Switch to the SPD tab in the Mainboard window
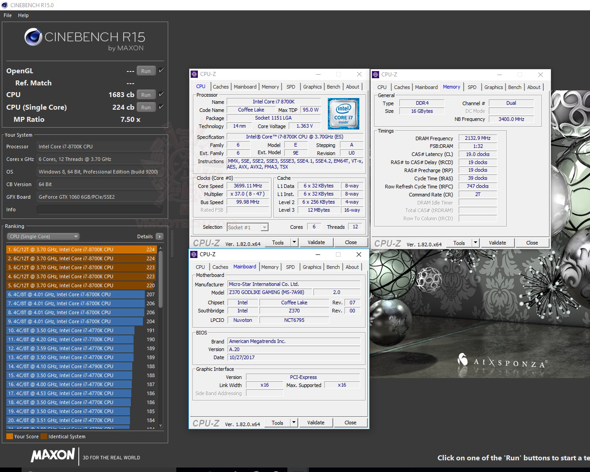590x472 pixels. tap(290, 267)
